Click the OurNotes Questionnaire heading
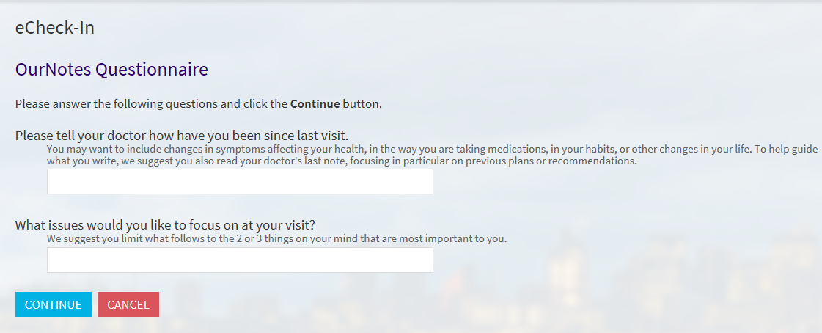Screen dimensions: 822x333 coord(111,69)
